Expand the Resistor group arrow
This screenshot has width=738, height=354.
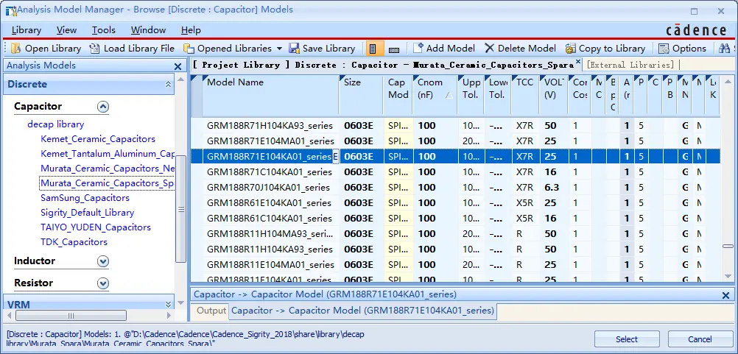point(103,283)
